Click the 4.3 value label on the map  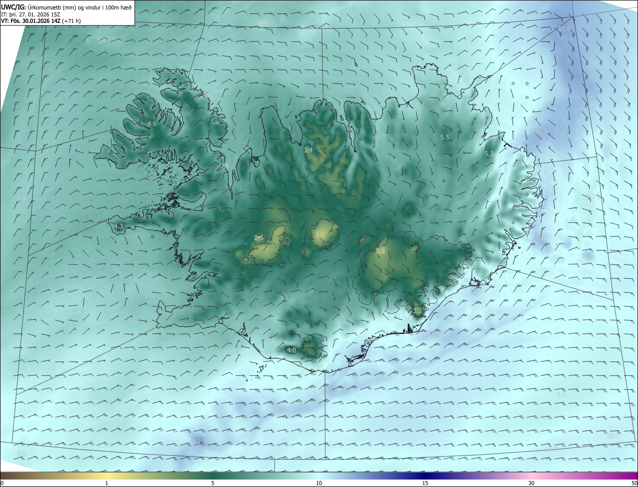point(119,226)
